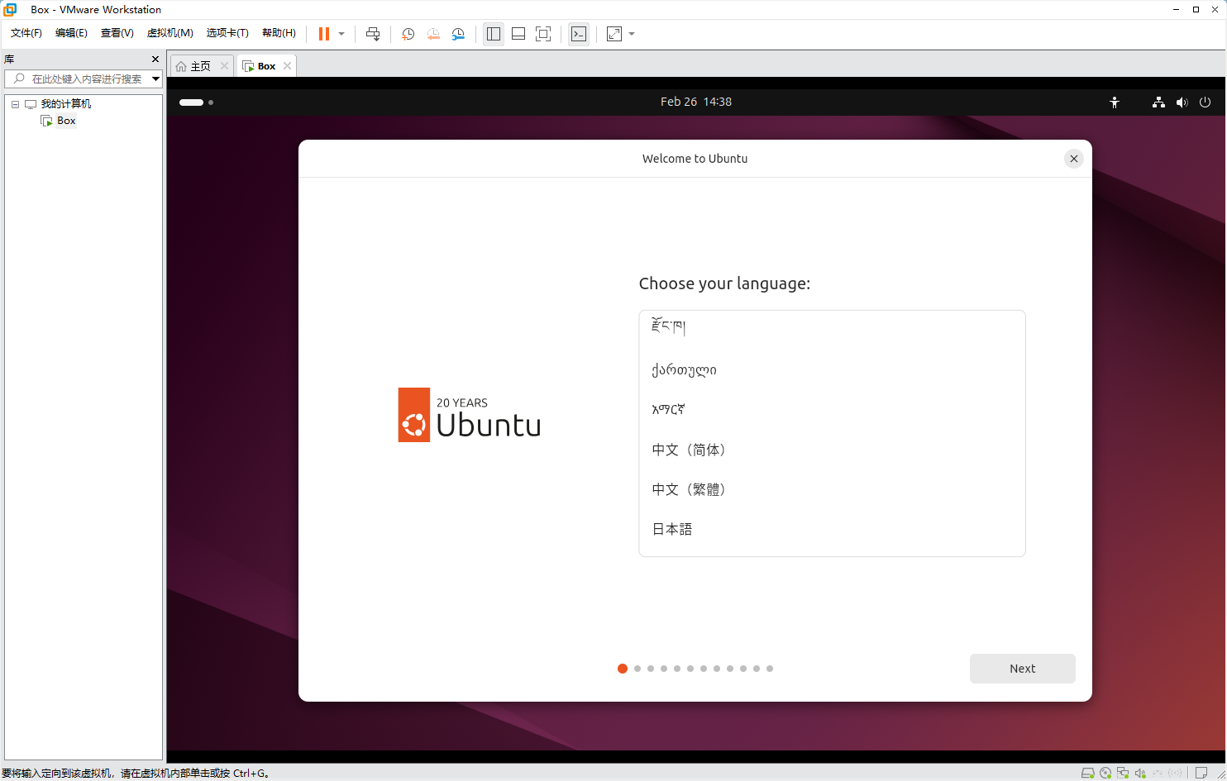Open the 文件(F) menu
Screen dimensions: 1227x781
click(26, 33)
